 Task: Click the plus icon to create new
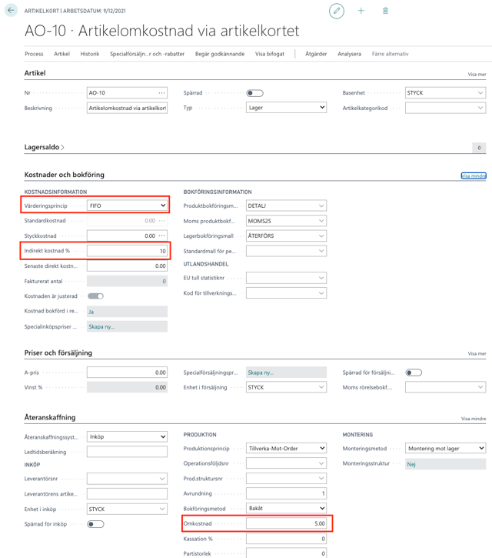pos(361,11)
